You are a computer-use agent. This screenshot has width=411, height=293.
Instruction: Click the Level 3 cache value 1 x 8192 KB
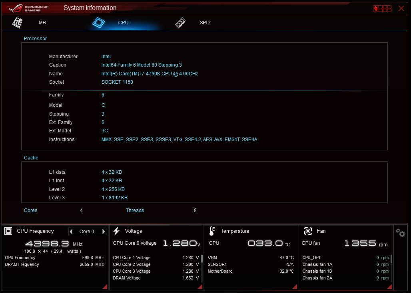tap(115, 198)
